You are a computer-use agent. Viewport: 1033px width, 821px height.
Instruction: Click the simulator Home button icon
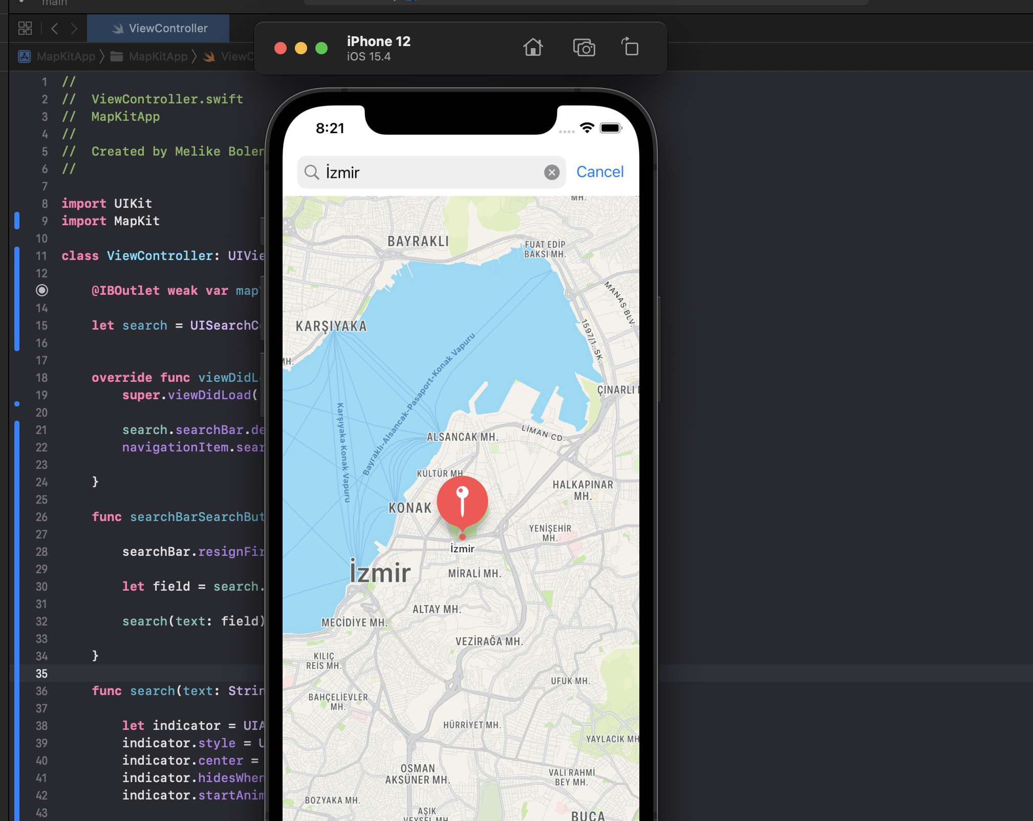[533, 48]
